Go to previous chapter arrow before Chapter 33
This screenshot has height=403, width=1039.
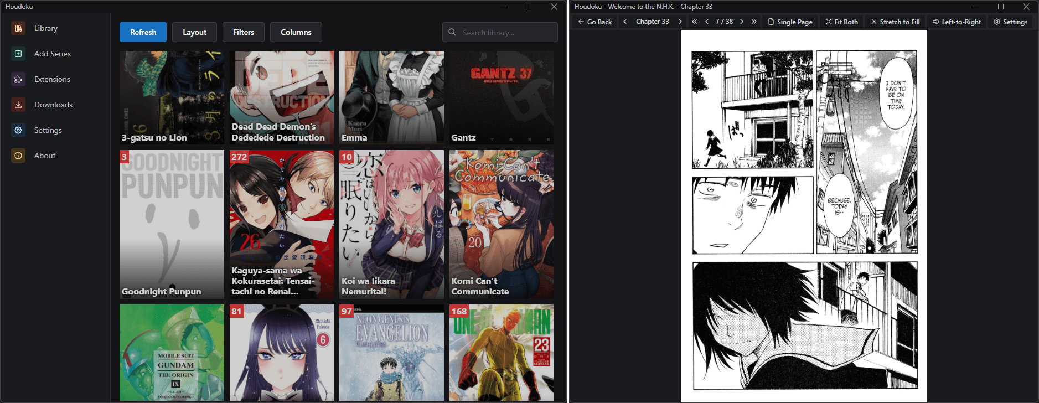click(625, 22)
